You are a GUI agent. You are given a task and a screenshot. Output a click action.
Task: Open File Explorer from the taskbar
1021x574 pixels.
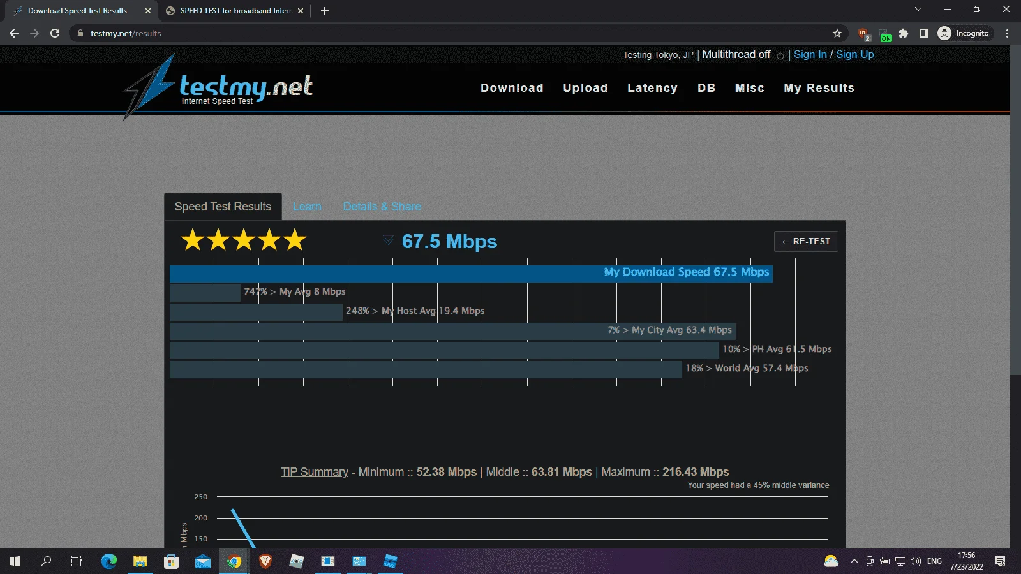click(x=140, y=561)
